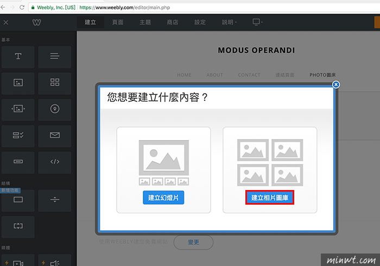This screenshot has width=380, height=266.
Task: Add the Spacer element icon
Action: (18, 226)
